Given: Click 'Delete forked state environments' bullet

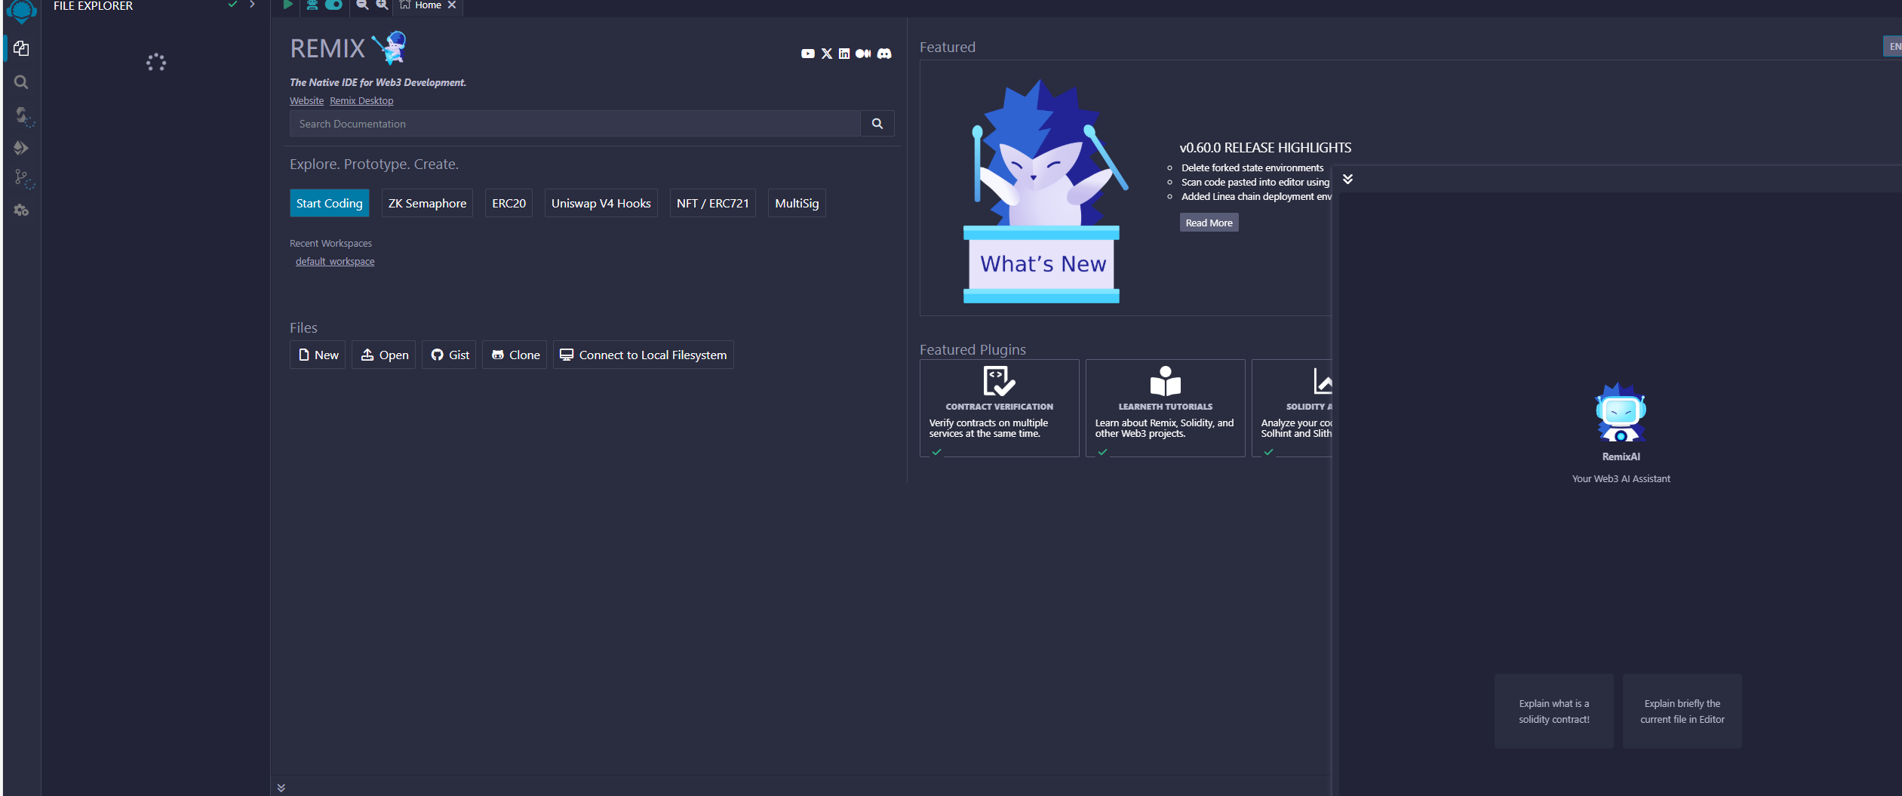Looking at the screenshot, I should point(1252,167).
